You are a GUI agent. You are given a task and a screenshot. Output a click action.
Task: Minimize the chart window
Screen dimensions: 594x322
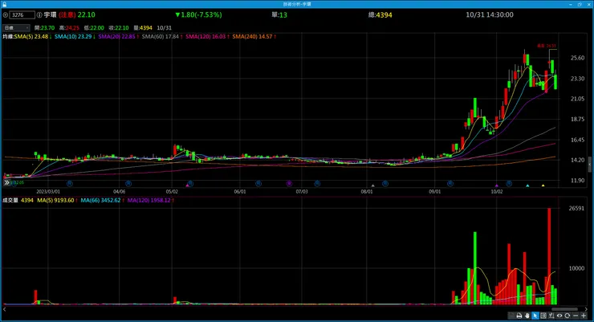pos(571,4)
